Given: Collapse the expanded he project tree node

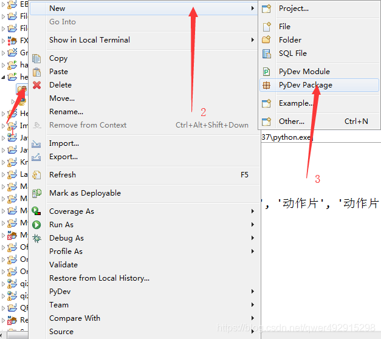Looking at the screenshot, I should point(3,77).
